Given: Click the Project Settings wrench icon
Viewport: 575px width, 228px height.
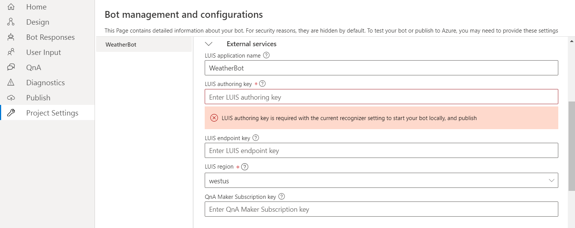Looking at the screenshot, I should tap(11, 113).
